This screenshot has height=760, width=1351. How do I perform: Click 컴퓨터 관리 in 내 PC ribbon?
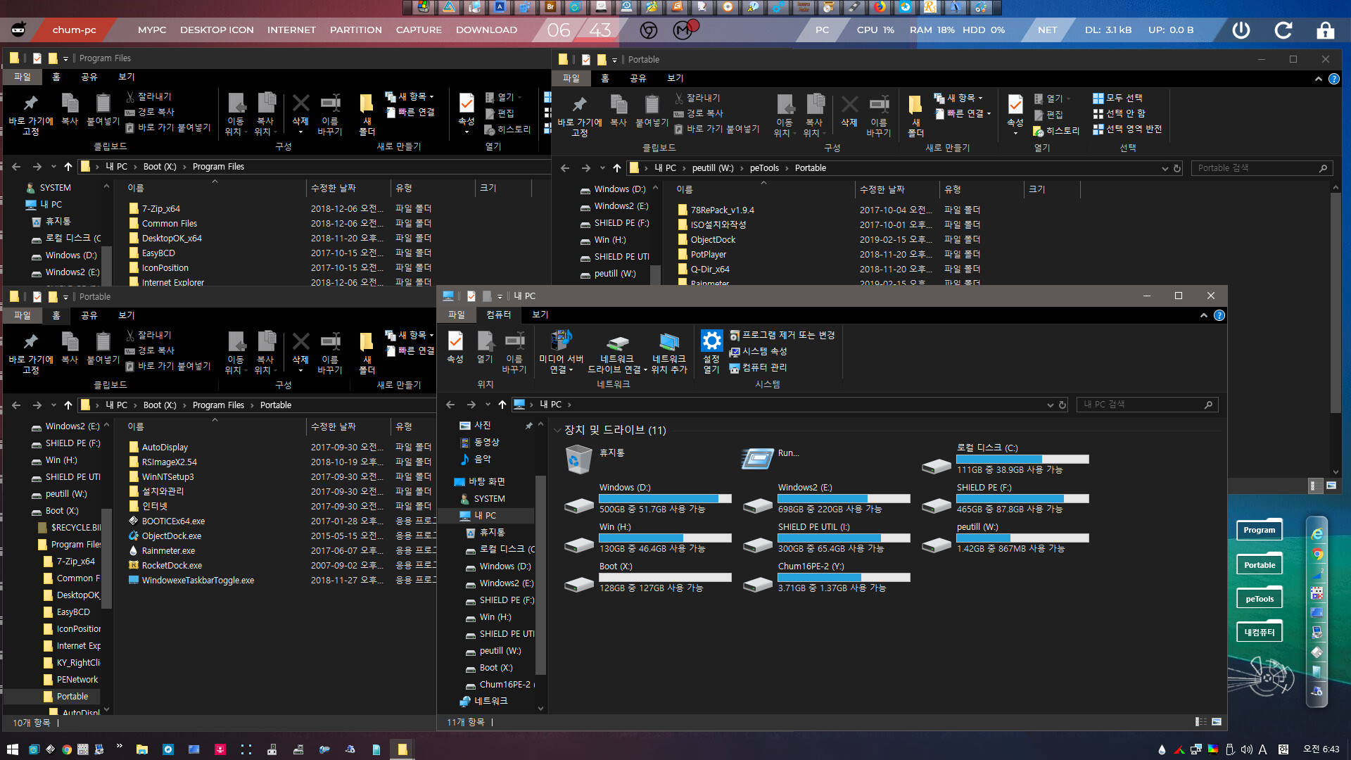[758, 367]
